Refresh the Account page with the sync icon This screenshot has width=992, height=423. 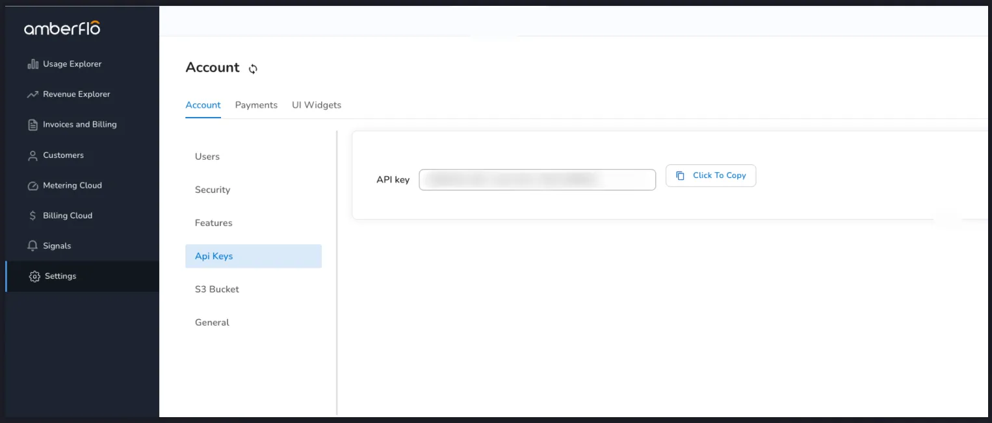[x=253, y=69]
